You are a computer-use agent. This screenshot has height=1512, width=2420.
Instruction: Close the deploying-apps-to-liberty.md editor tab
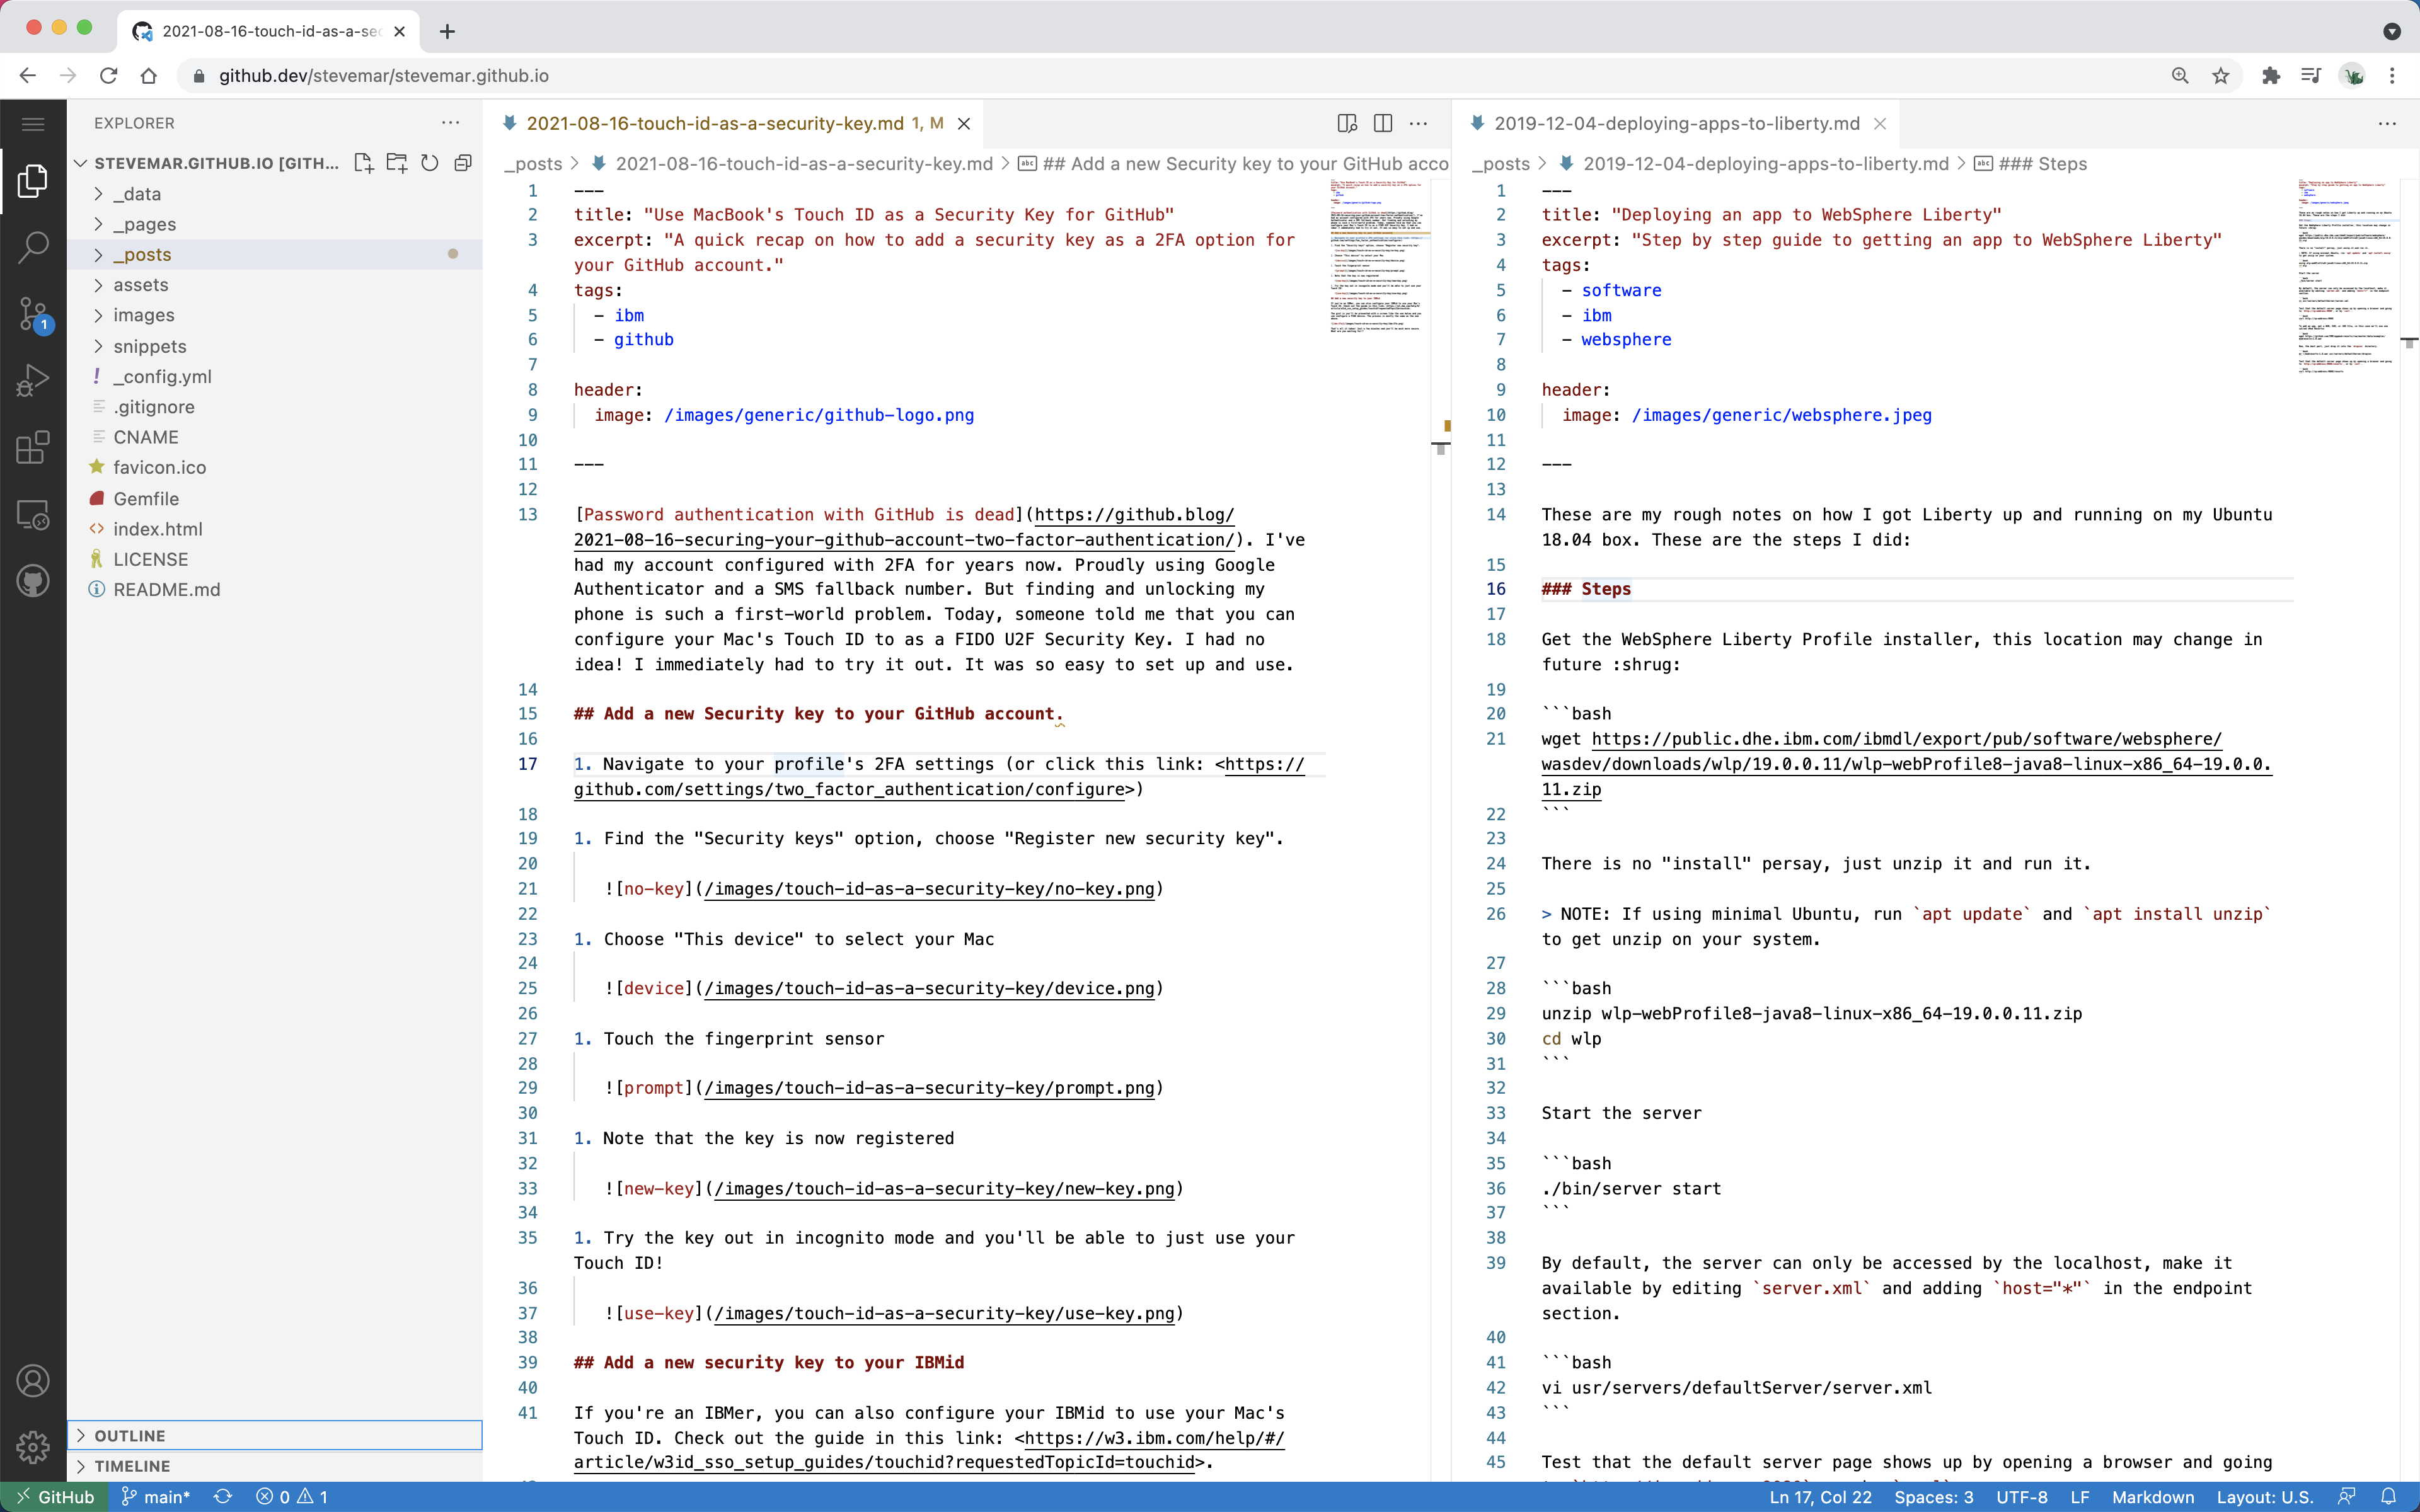click(x=1880, y=123)
